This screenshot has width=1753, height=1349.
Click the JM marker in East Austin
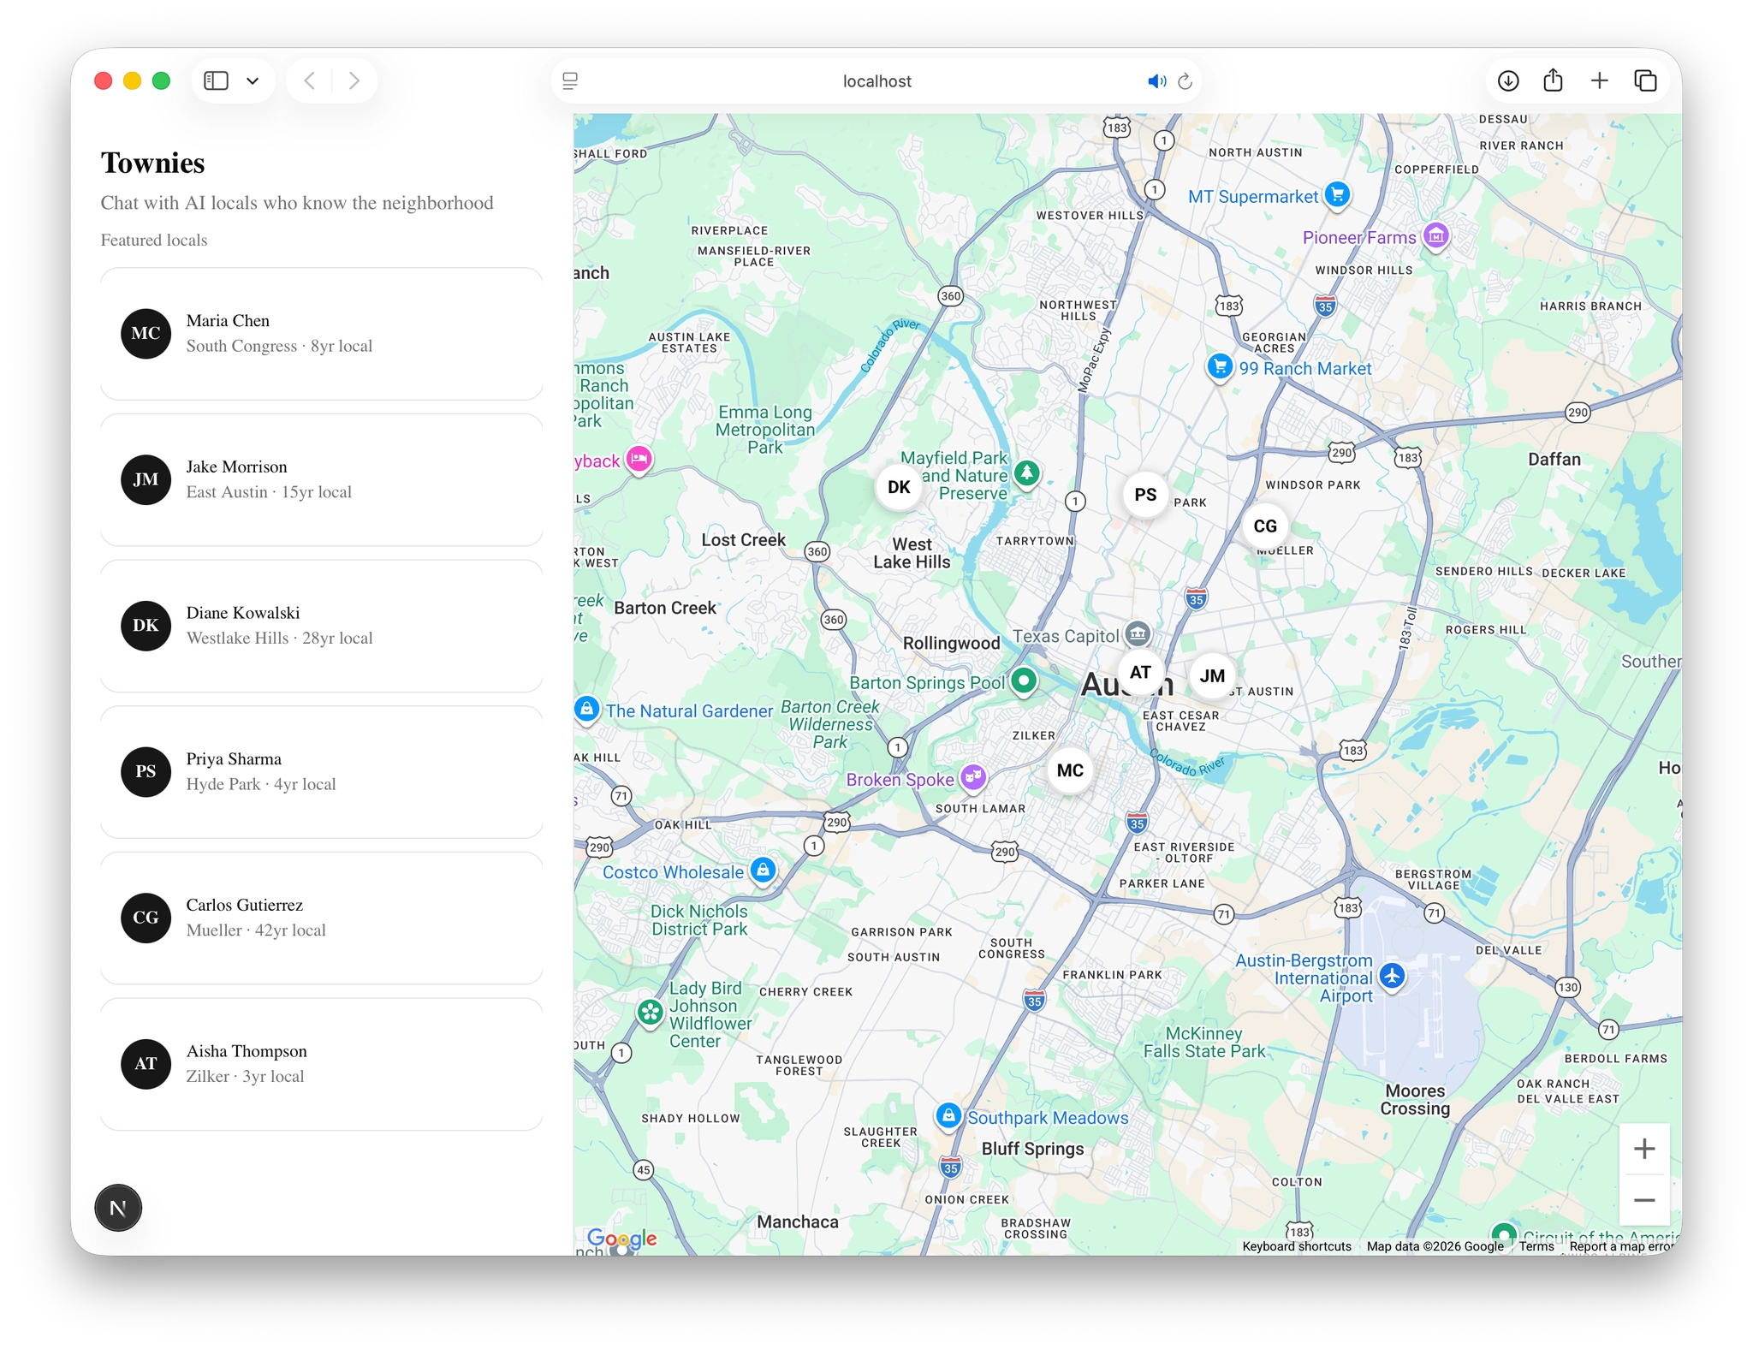click(1212, 675)
